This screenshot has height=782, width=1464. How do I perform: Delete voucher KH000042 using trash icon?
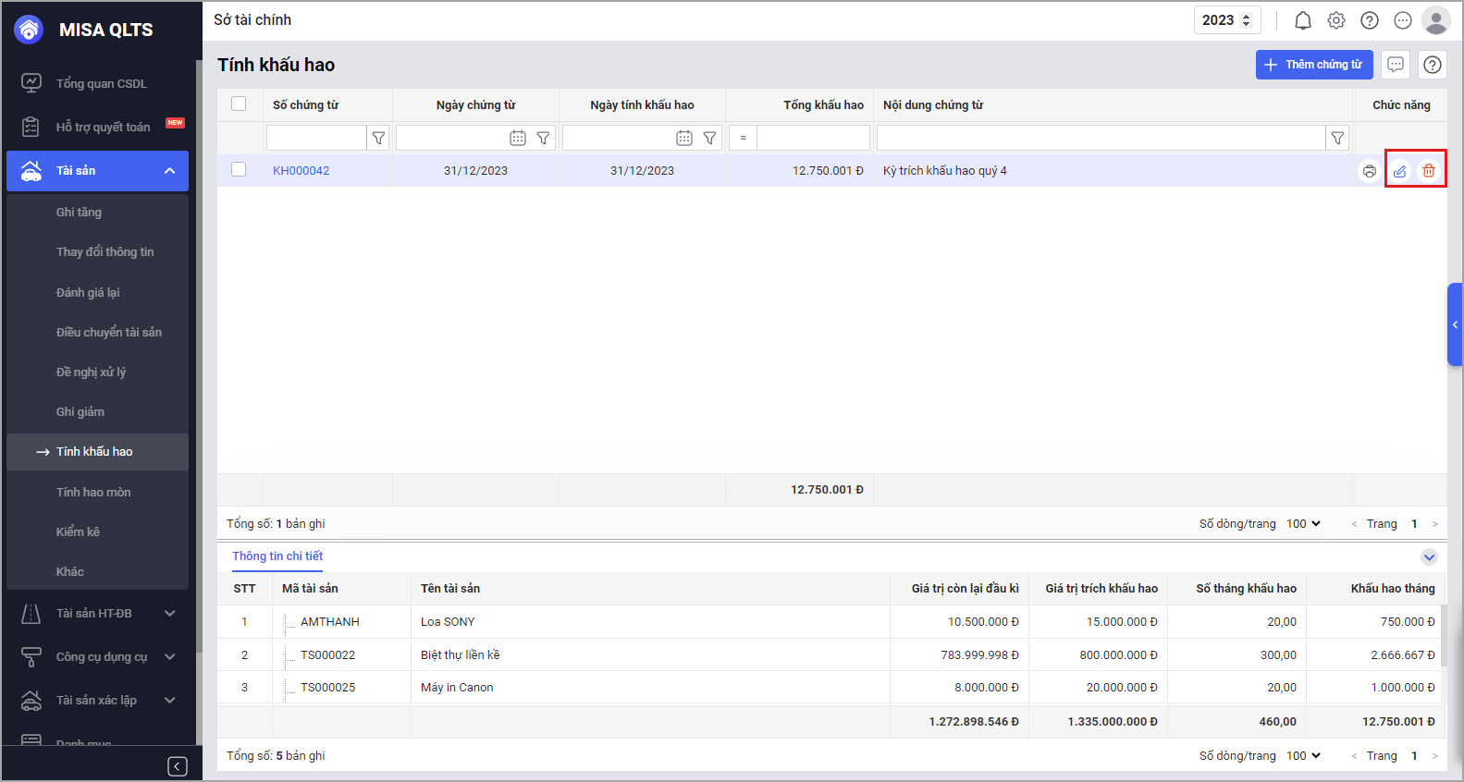(1429, 171)
